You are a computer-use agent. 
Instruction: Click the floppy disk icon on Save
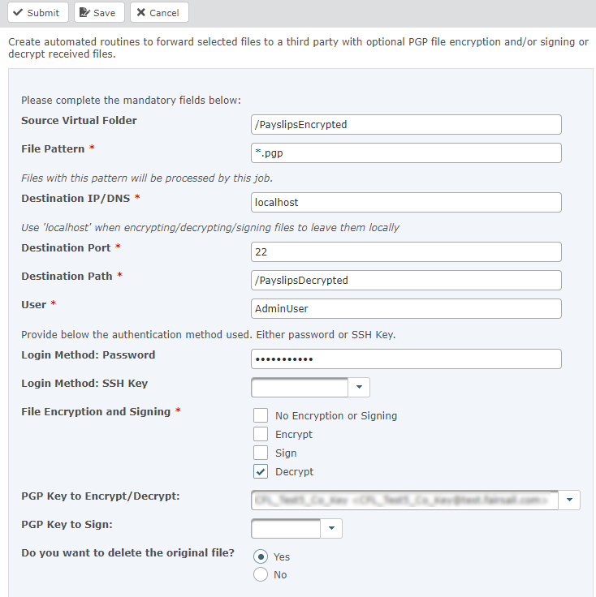[x=85, y=12]
